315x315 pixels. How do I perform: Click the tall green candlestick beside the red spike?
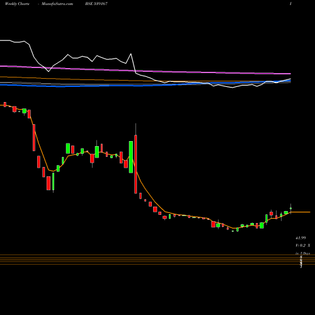[131, 157]
